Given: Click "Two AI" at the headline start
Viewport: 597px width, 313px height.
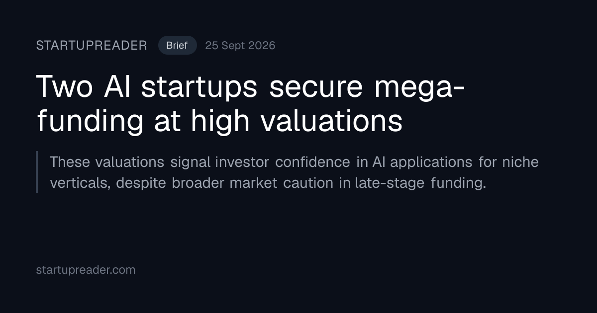Looking at the screenshot, I should pos(84,86).
